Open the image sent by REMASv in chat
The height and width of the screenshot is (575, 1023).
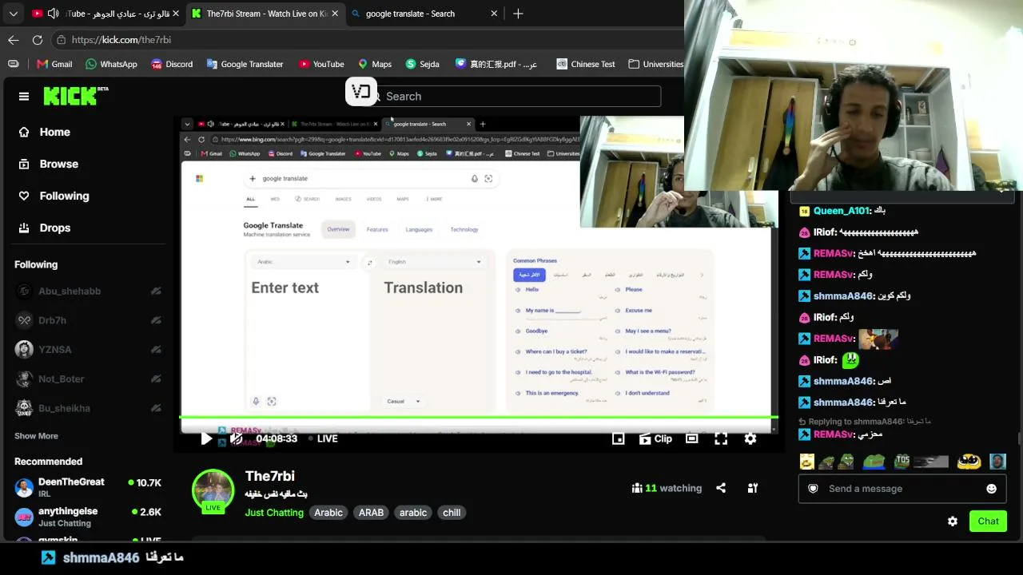pyautogui.click(x=878, y=339)
